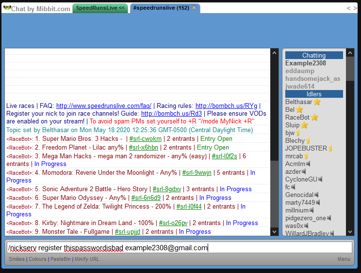Click the speaker icon beside CycloneGU
The image size is (361, 273).
[320, 179]
